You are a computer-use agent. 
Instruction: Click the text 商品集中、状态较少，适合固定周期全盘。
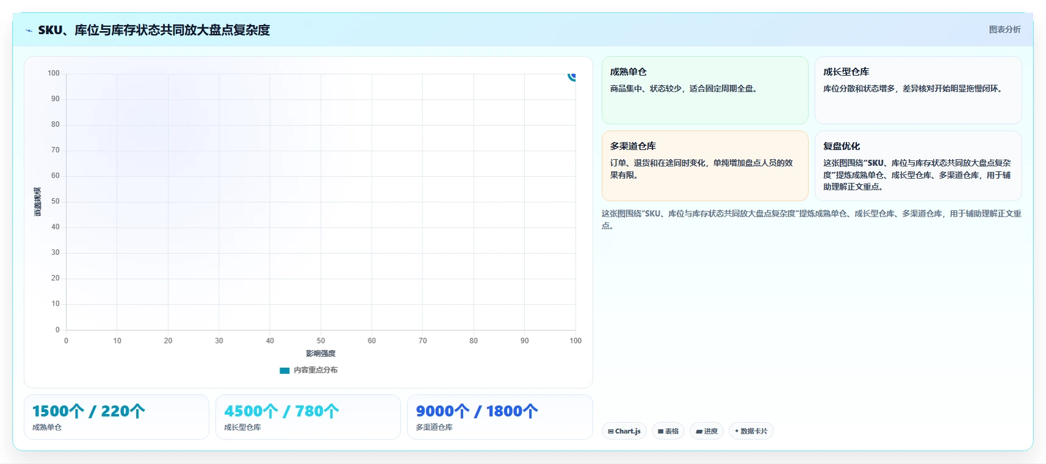click(685, 89)
